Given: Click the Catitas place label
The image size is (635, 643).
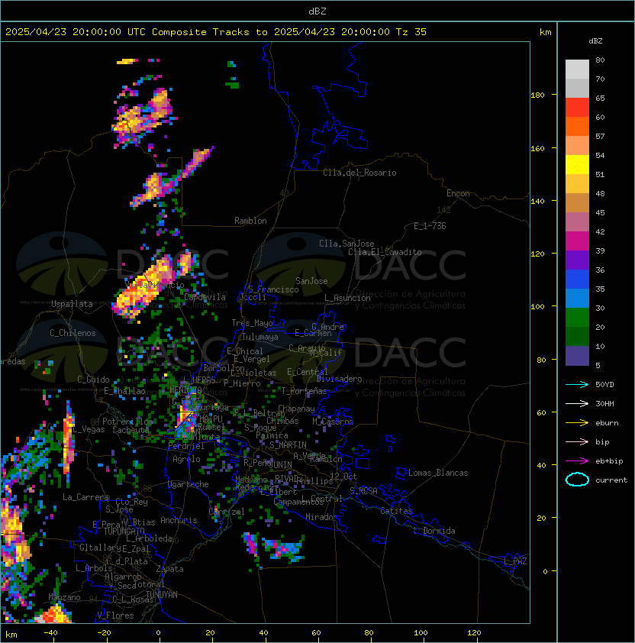Looking at the screenshot, I should click(x=396, y=511).
